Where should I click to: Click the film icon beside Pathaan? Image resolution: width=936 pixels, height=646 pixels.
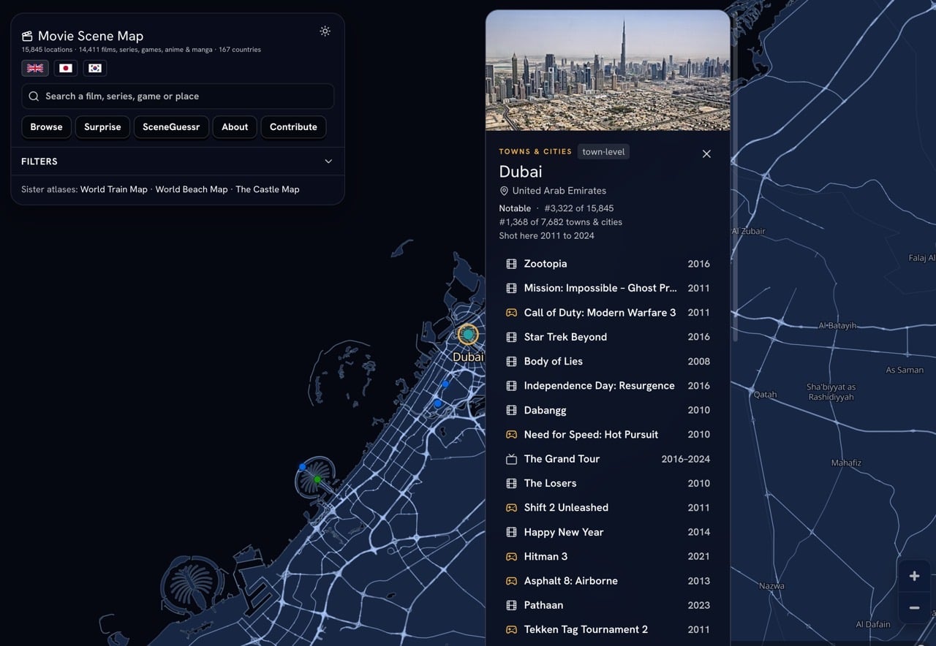(512, 605)
